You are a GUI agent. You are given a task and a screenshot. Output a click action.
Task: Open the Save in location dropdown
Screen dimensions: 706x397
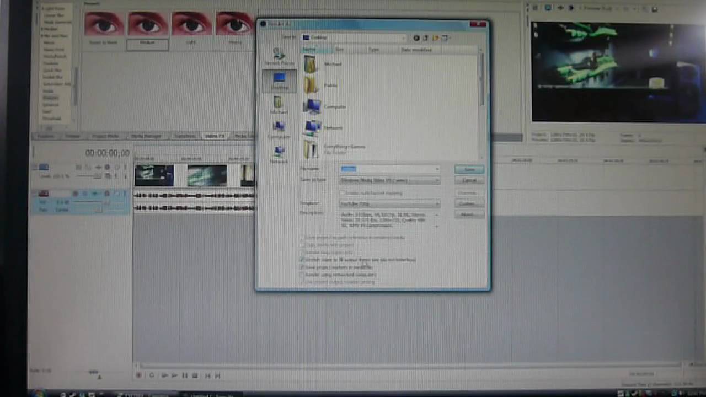[x=354, y=37]
